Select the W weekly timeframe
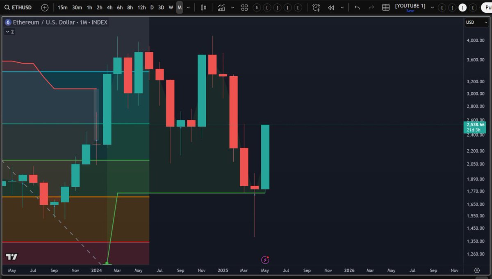This screenshot has height=279, width=492. (x=171, y=7)
